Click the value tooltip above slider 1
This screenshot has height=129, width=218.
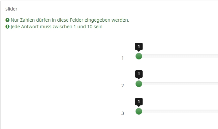click(x=139, y=47)
